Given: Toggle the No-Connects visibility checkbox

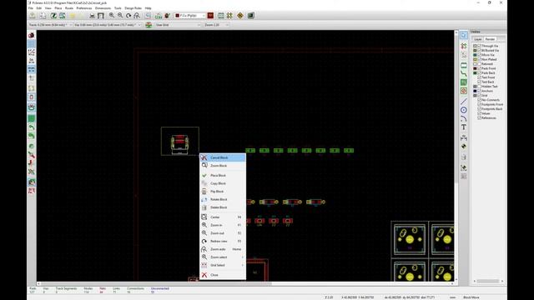Looking at the screenshot, I should click(479, 100).
